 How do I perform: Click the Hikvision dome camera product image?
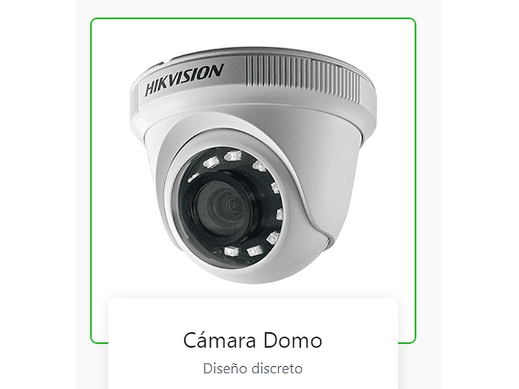tap(253, 165)
